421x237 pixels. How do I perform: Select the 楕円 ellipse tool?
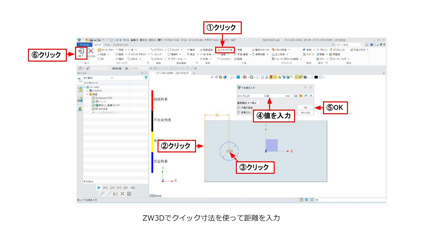point(119,59)
